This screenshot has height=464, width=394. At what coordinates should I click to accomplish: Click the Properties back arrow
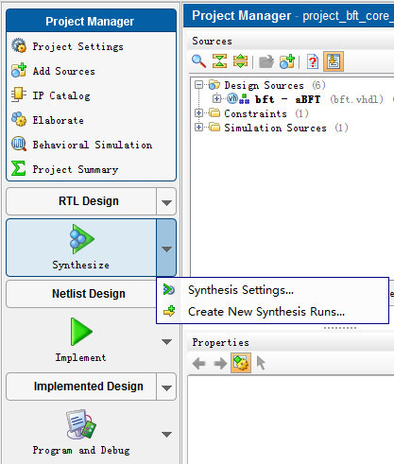(x=199, y=363)
